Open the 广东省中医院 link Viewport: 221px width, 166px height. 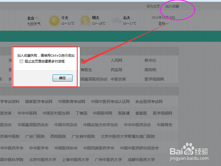point(83,136)
